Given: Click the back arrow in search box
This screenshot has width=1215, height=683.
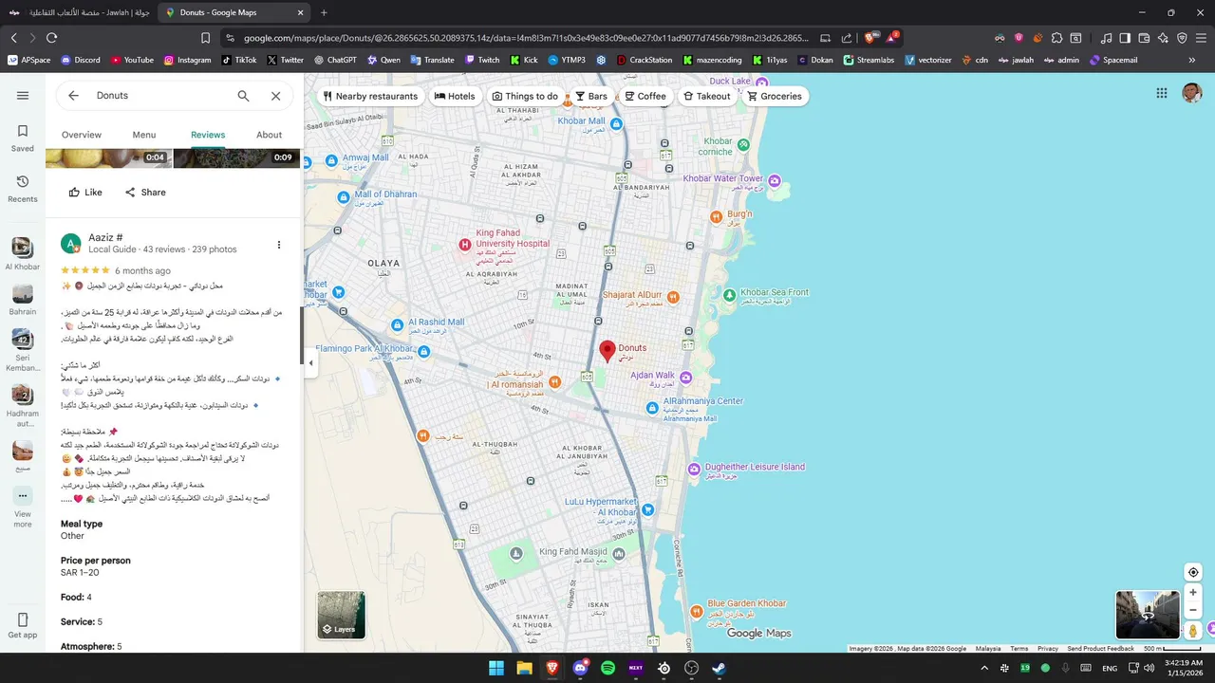Looking at the screenshot, I should point(73,96).
